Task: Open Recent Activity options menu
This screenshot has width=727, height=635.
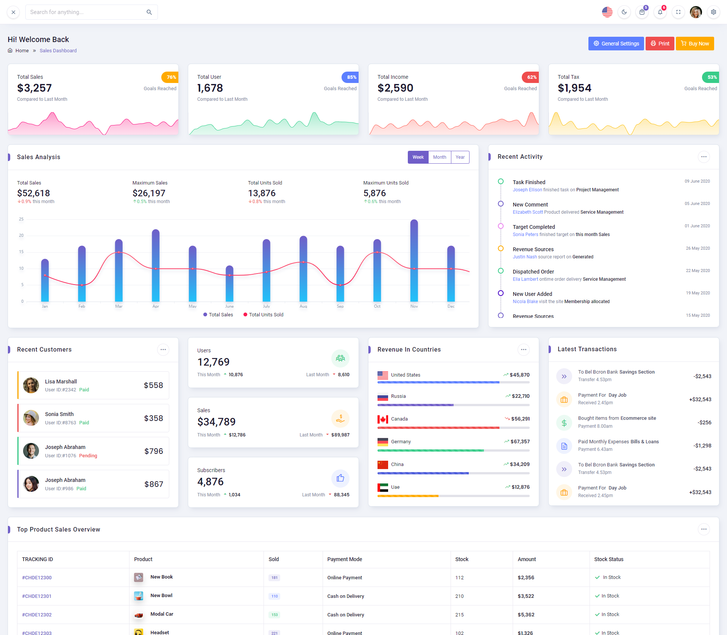Action: (x=704, y=157)
